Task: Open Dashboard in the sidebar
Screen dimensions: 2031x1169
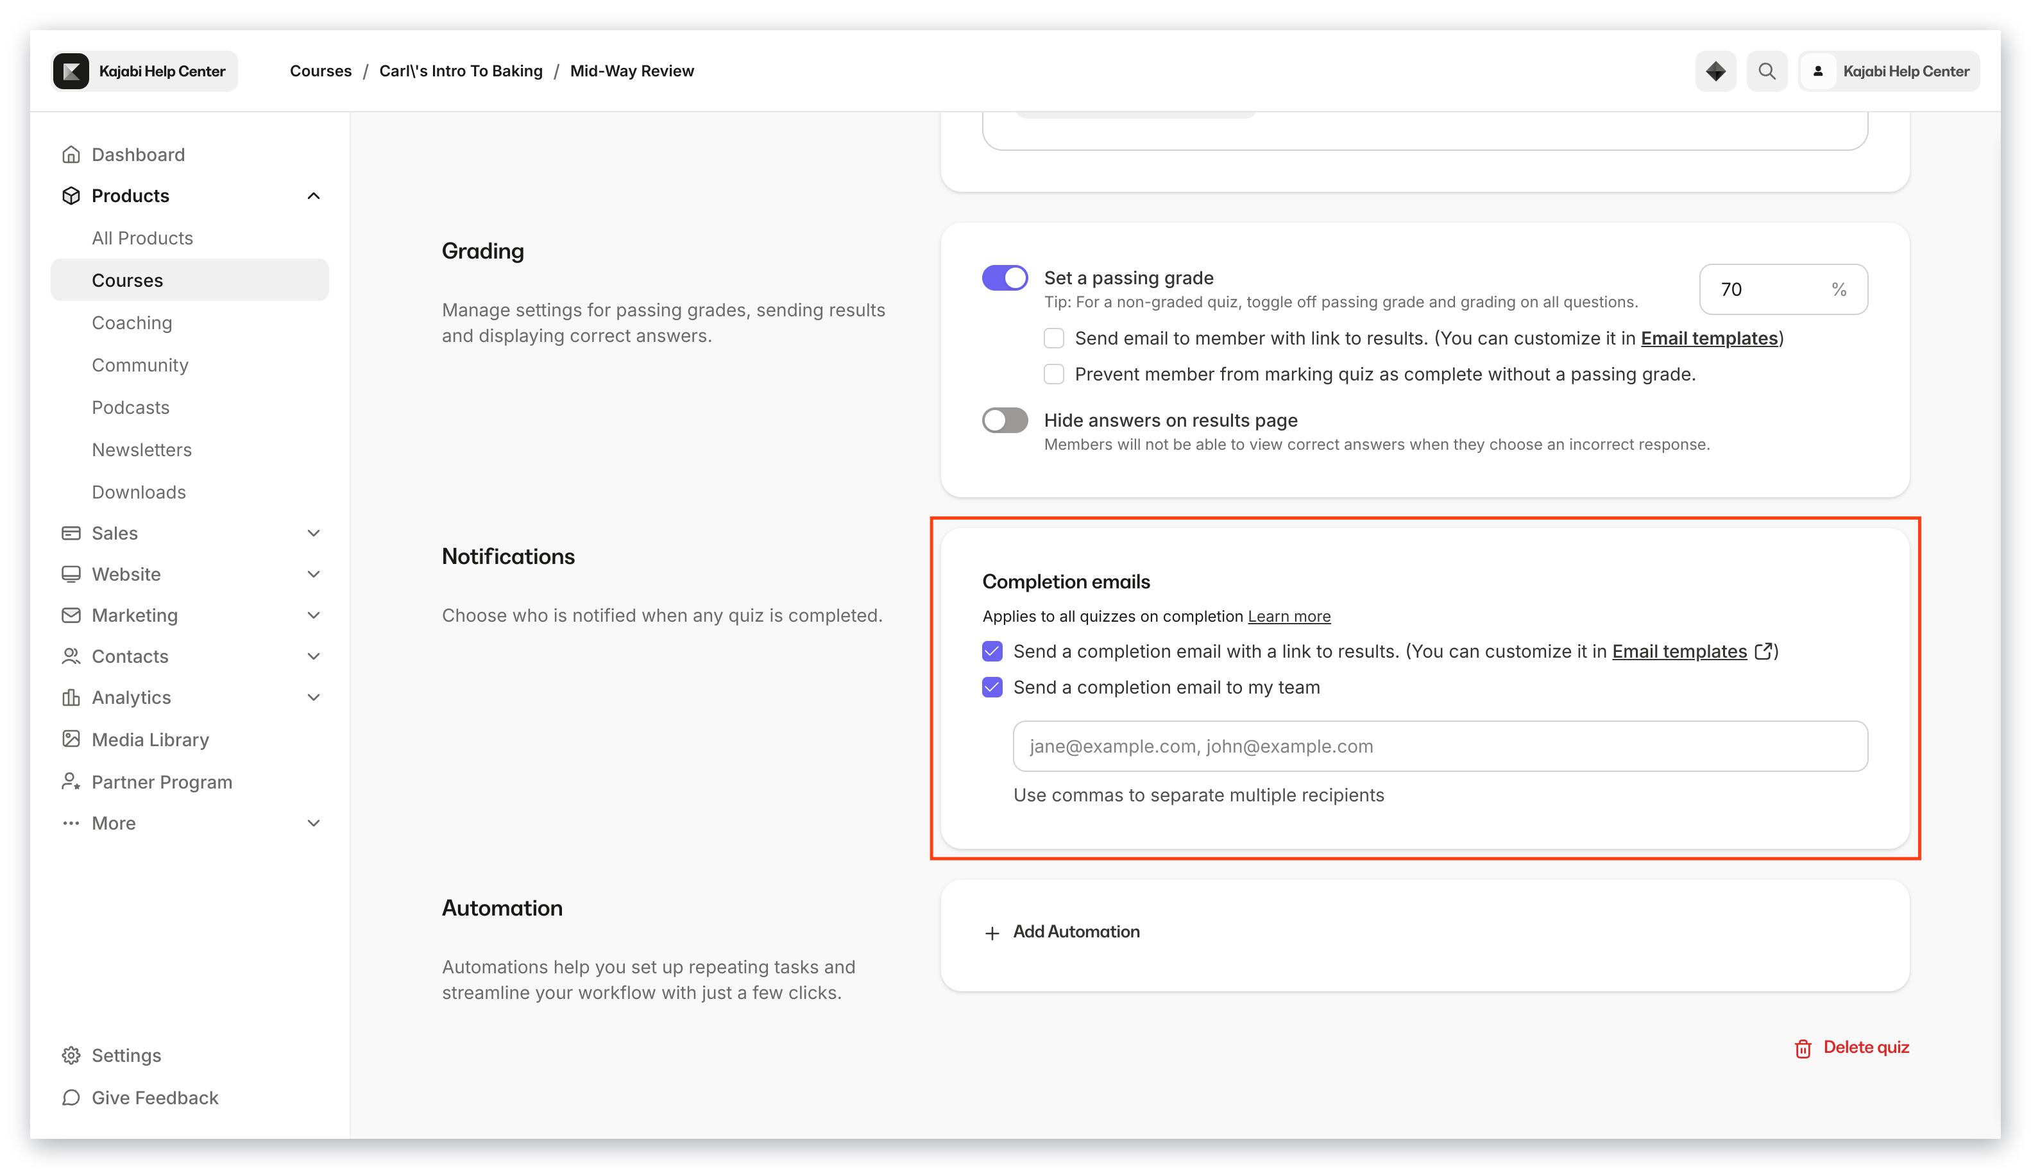Action: point(138,154)
